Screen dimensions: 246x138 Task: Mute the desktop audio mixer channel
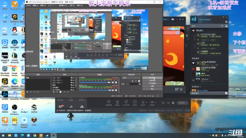coord(113,82)
